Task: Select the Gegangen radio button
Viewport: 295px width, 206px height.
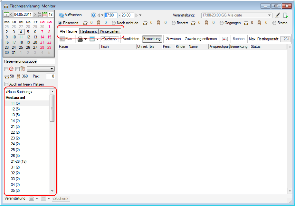Action: pyautogui.click(x=222, y=23)
